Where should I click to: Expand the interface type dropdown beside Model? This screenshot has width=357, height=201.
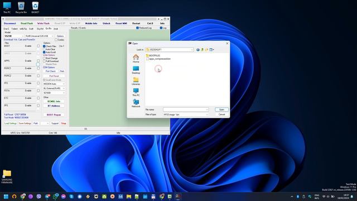[x=52, y=36]
